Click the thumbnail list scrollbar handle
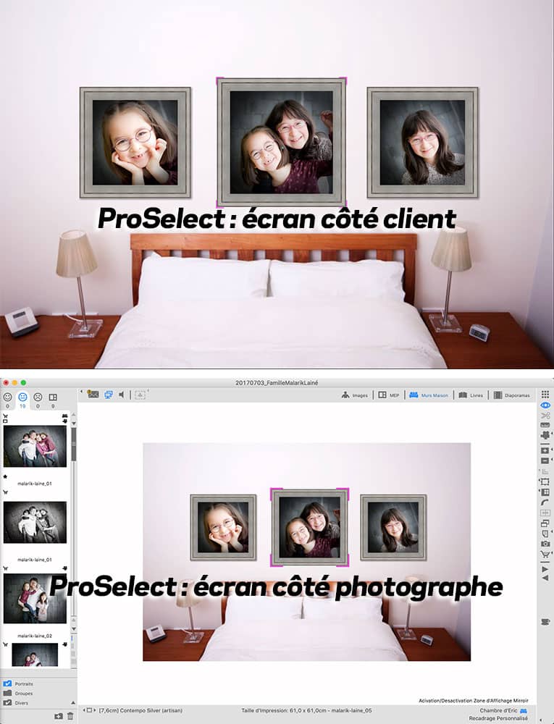 (73, 445)
